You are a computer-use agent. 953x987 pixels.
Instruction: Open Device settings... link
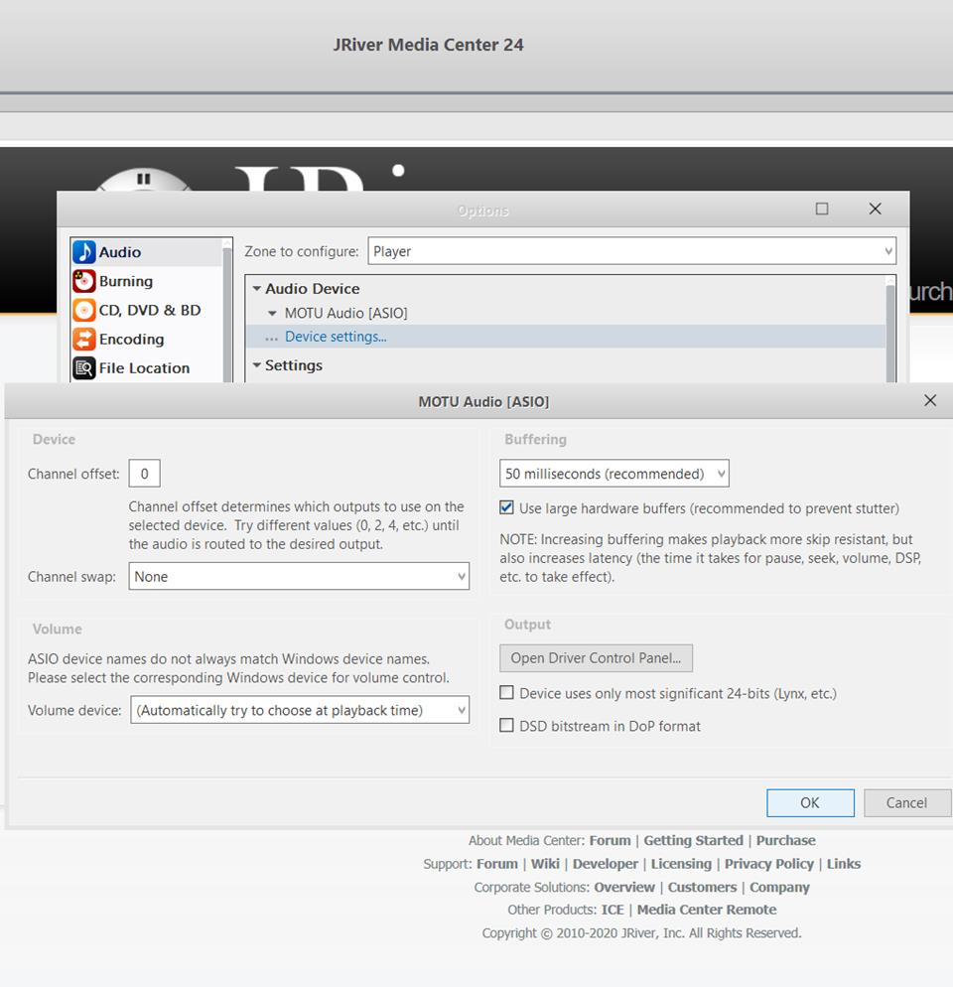(336, 337)
